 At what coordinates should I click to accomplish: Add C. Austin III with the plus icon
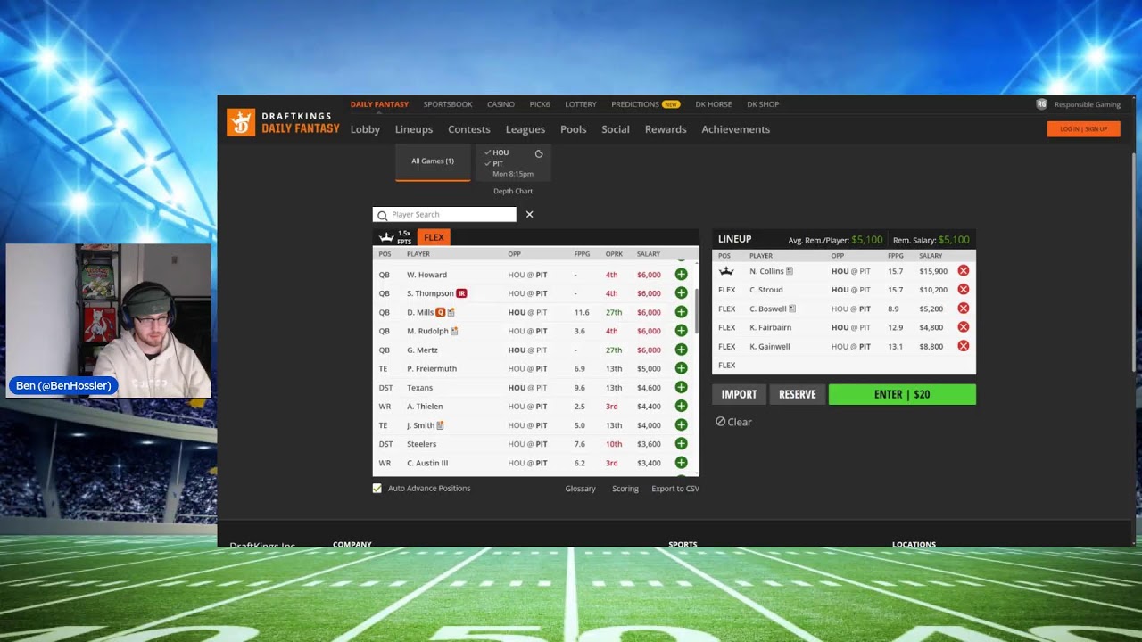(x=681, y=463)
